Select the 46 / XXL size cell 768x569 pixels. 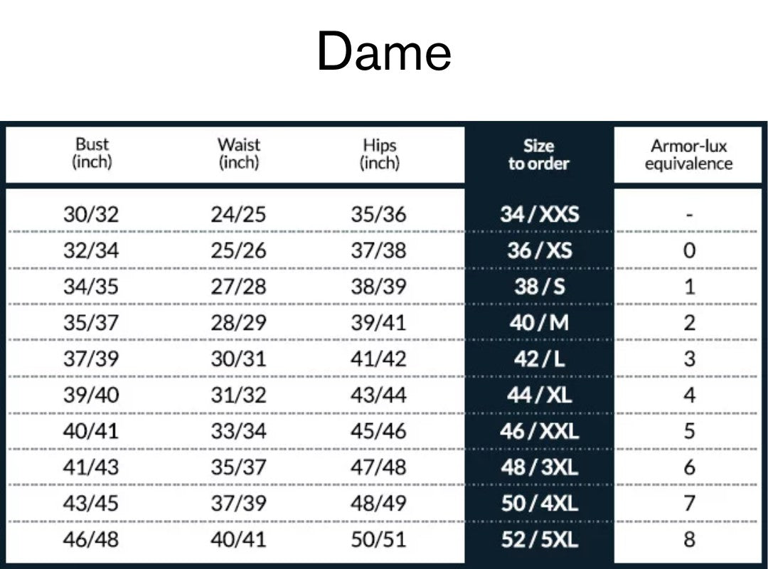(x=539, y=431)
